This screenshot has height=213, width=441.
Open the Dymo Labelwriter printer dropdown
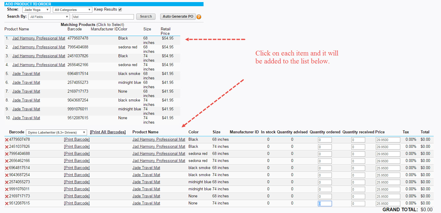click(x=55, y=132)
